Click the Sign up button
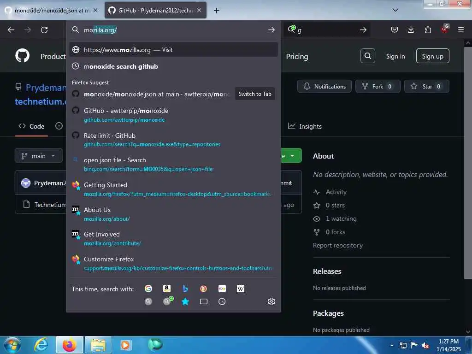The image size is (472, 354). pyautogui.click(x=432, y=56)
